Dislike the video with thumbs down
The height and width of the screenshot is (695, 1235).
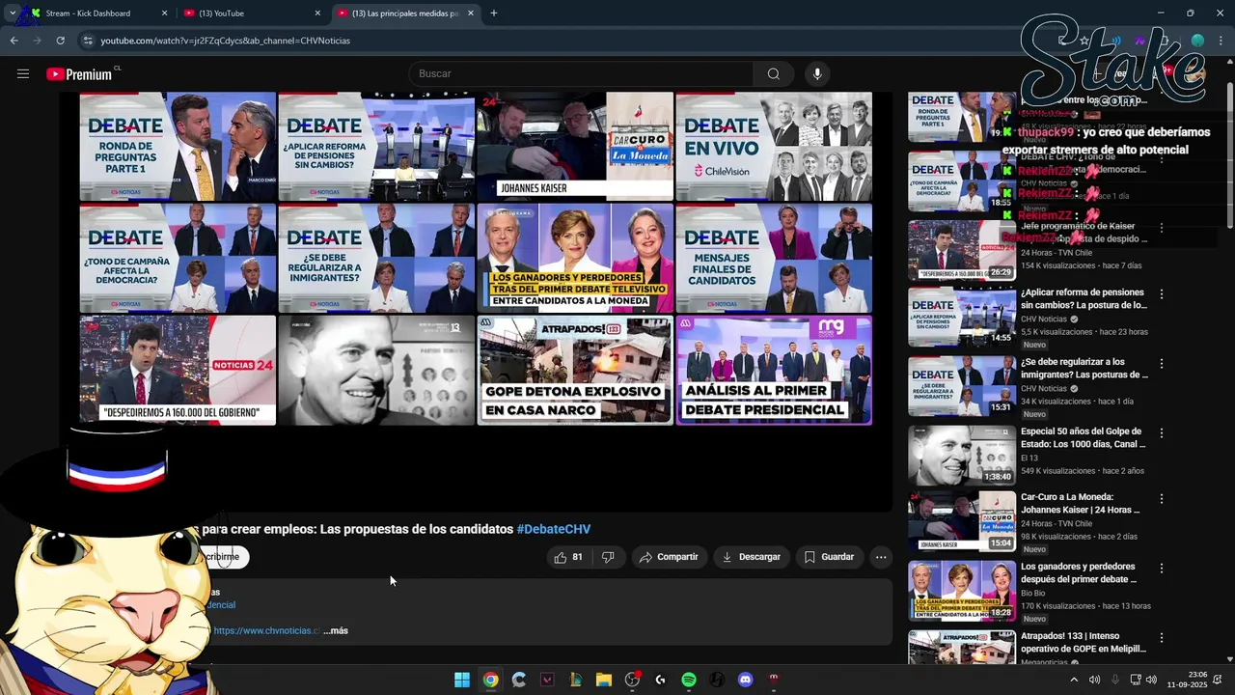(x=608, y=557)
